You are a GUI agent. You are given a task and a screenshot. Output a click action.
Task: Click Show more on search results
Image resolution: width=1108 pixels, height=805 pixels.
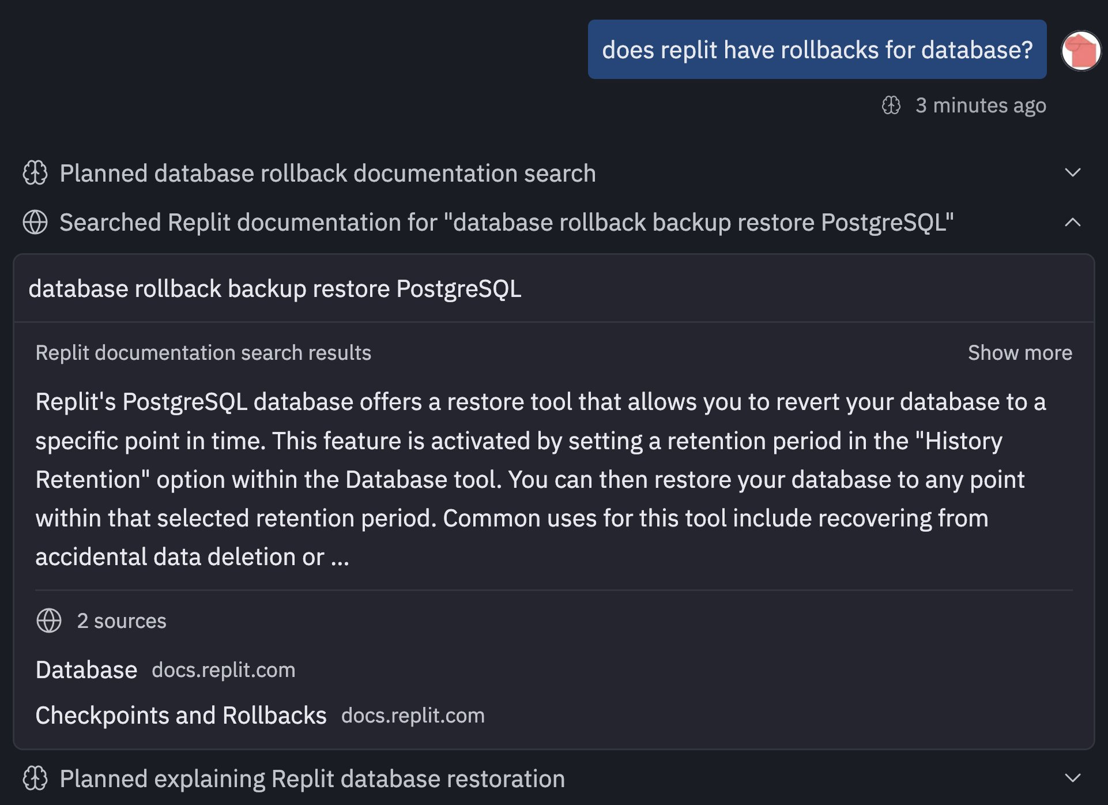(x=1020, y=353)
